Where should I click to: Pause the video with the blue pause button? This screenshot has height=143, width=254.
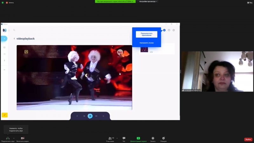pos(90,116)
